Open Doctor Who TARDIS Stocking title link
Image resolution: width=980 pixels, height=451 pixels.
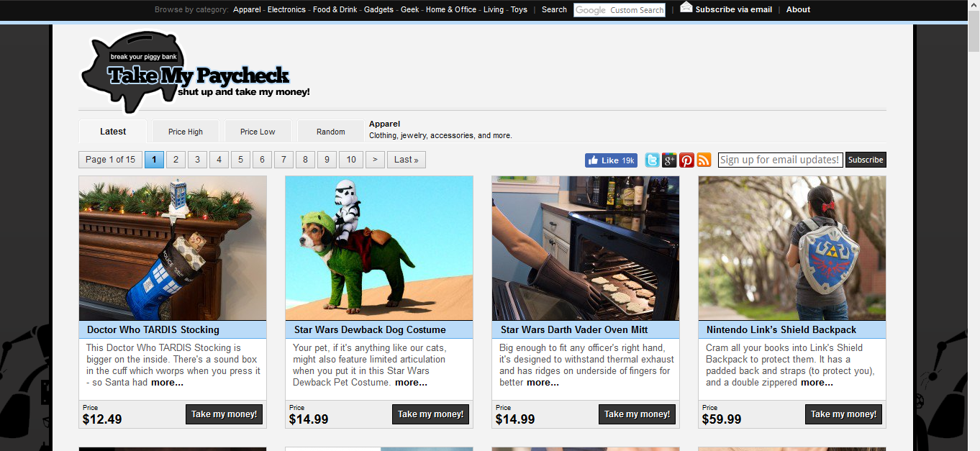pyautogui.click(x=153, y=329)
